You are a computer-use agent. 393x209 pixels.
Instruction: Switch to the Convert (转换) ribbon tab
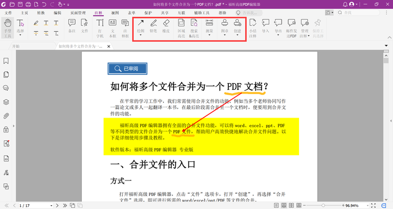(x=41, y=13)
